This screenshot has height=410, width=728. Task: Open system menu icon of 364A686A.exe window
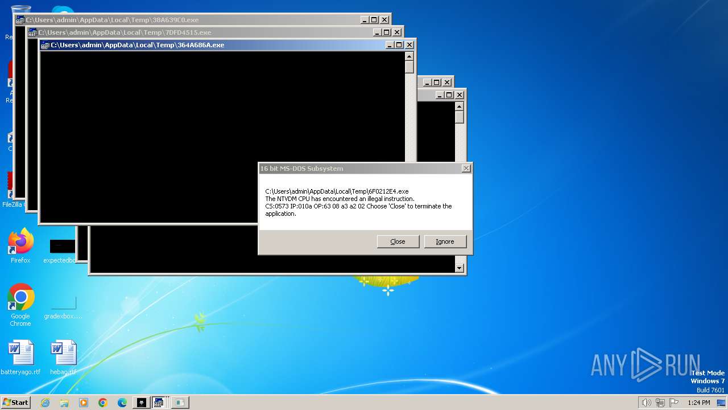click(x=45, y=45)
